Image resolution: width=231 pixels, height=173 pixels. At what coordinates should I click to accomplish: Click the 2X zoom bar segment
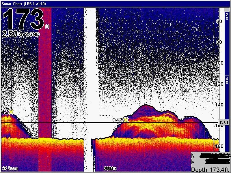click(227, 17)
